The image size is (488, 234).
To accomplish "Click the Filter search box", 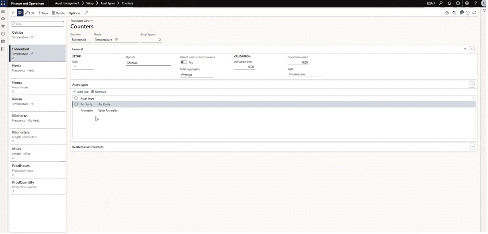I will coord(38,24).
